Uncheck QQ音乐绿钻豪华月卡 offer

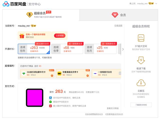pos(52,75)
